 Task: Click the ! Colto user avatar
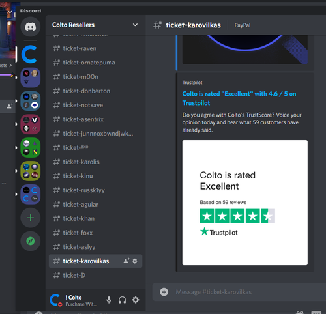(55, 300)
